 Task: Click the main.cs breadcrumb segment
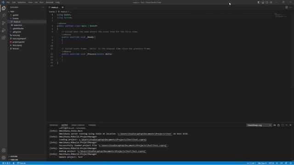click(63, 11)
